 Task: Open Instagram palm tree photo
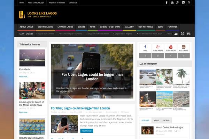click(x=181, y=77)
